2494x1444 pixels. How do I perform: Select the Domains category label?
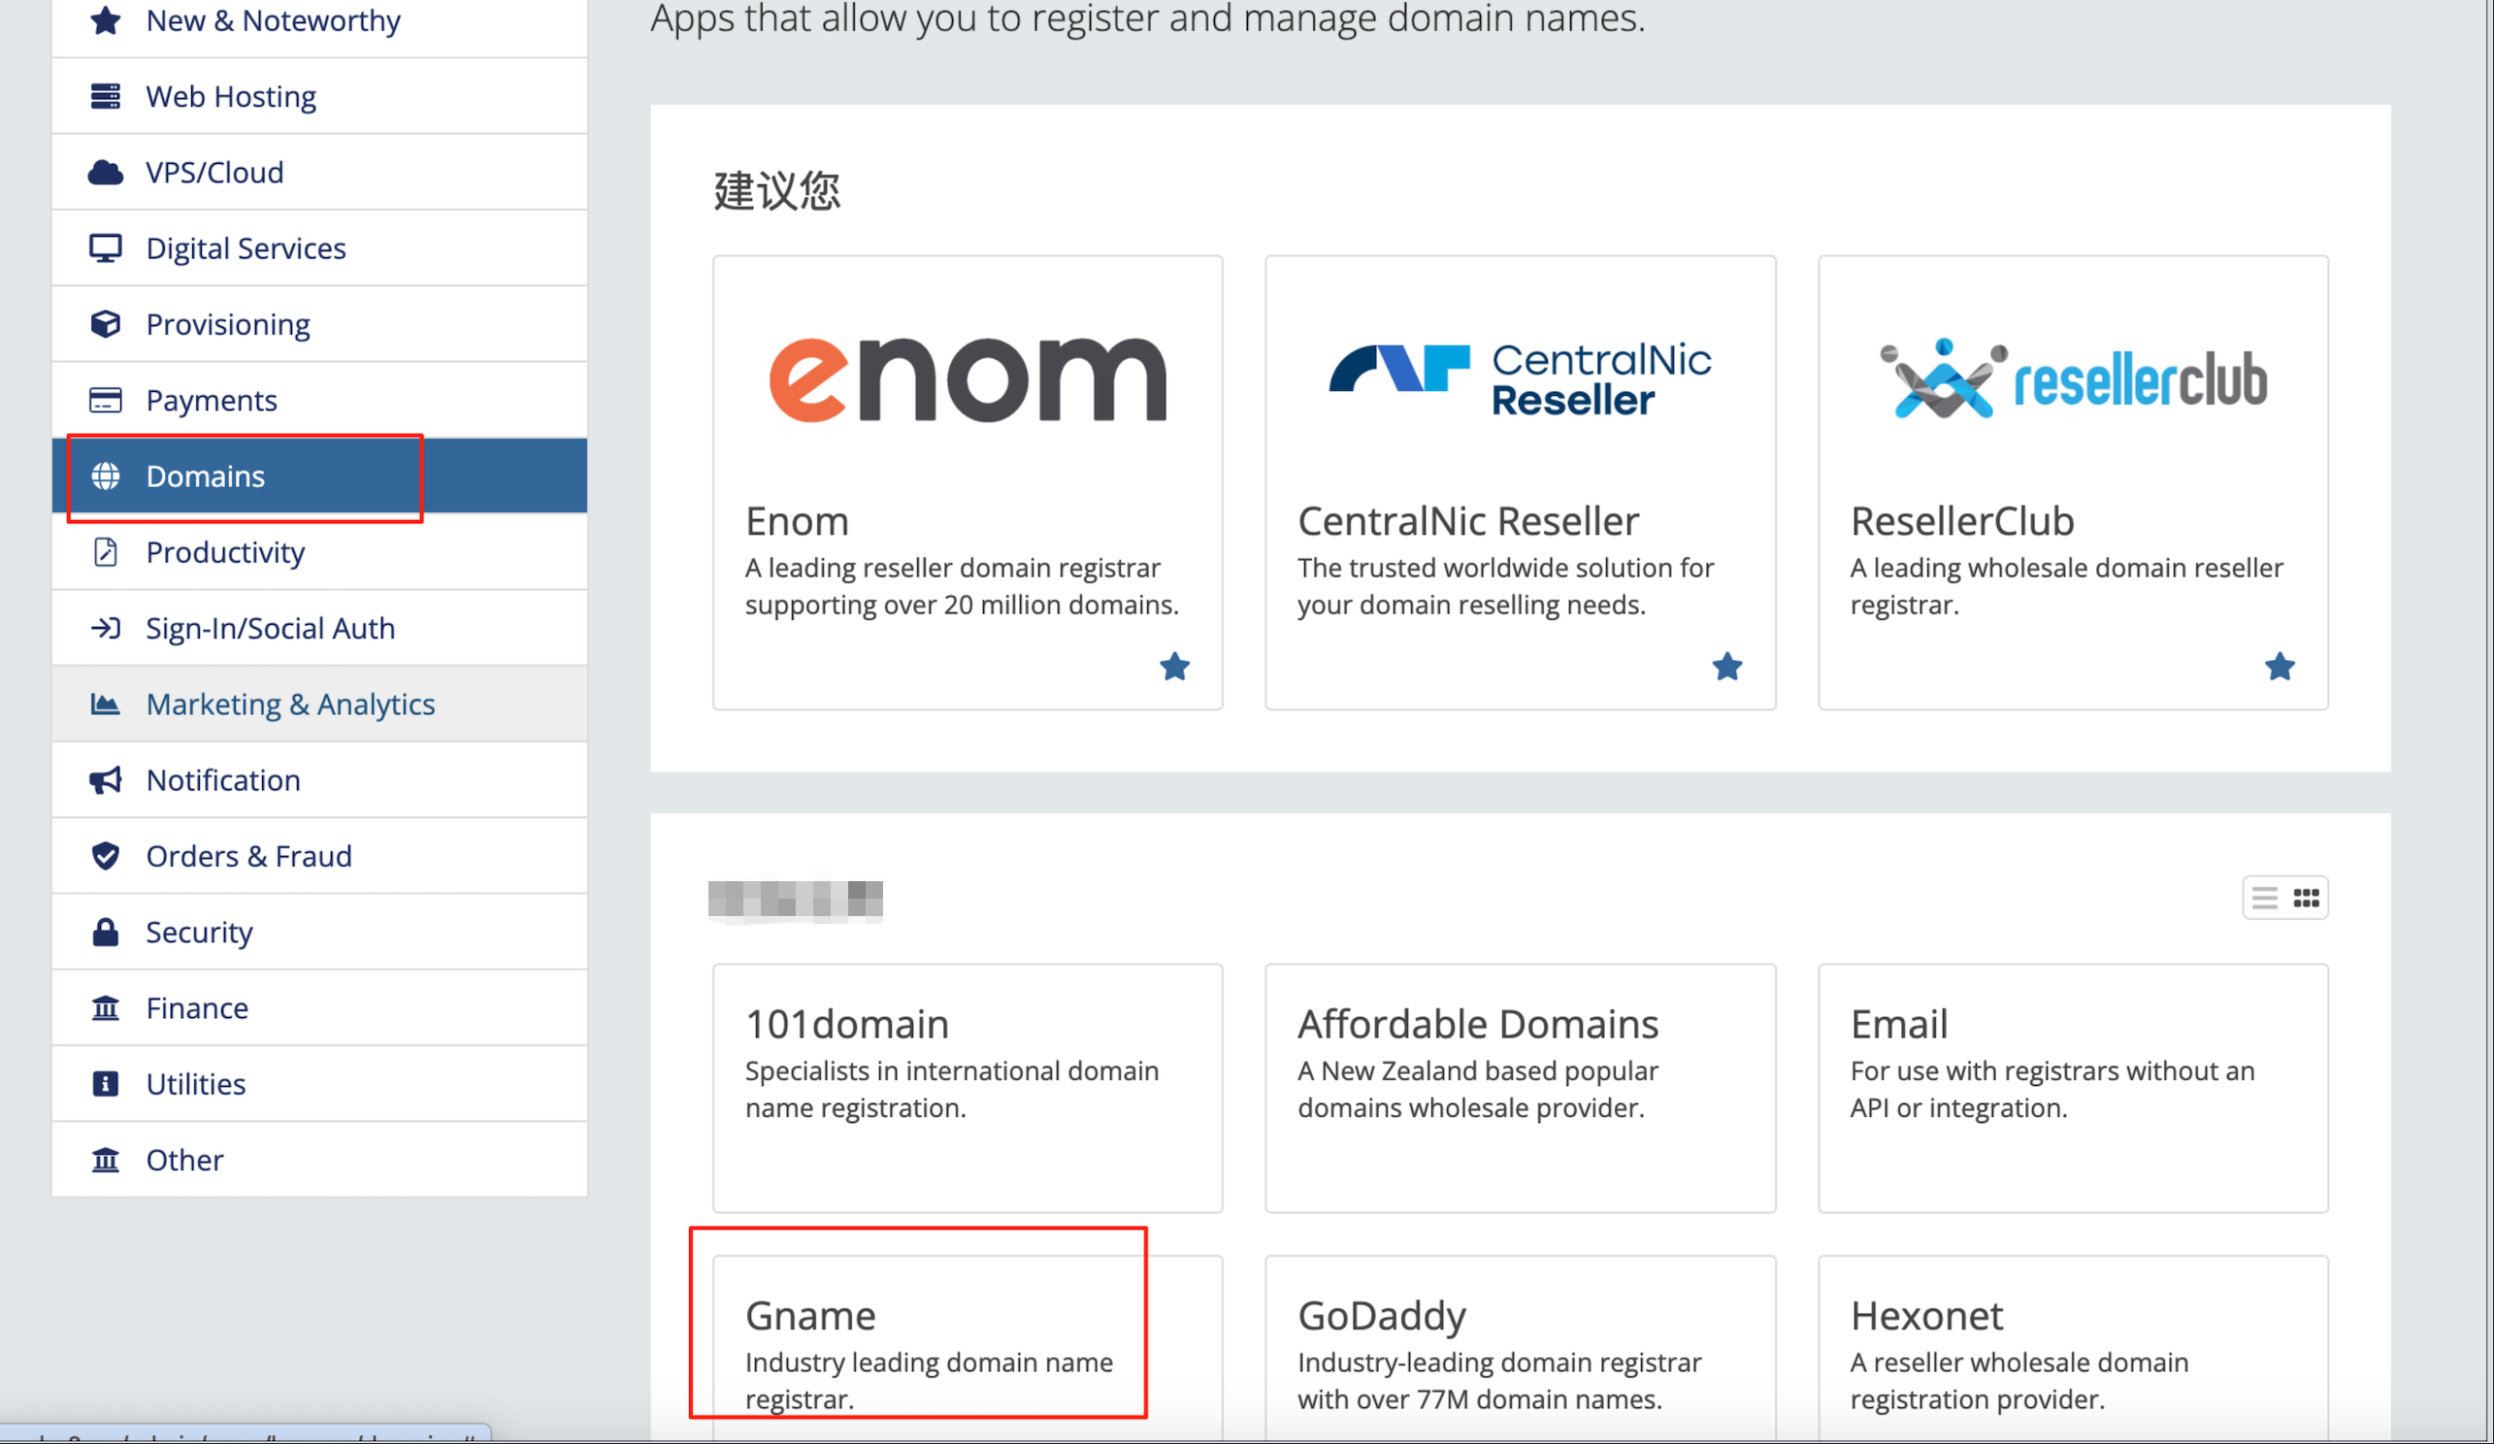coord(205,476)
